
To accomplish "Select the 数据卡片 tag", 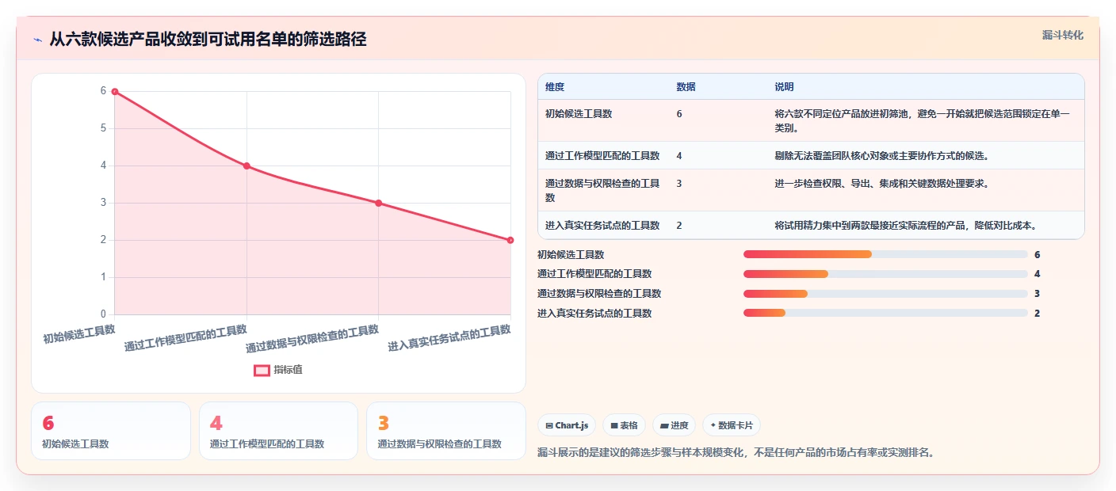I will click(x=731, y=425).
